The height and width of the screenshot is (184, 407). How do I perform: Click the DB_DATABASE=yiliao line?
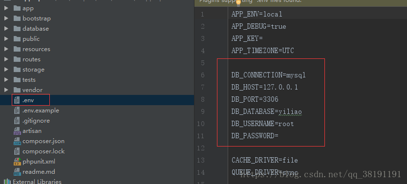267,111
